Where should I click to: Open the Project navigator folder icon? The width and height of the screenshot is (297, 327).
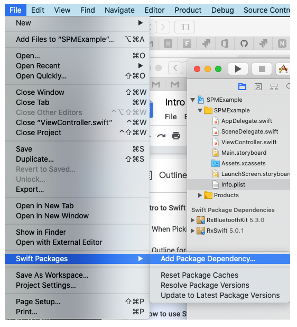pyautogui.click(x=242, y=86)
